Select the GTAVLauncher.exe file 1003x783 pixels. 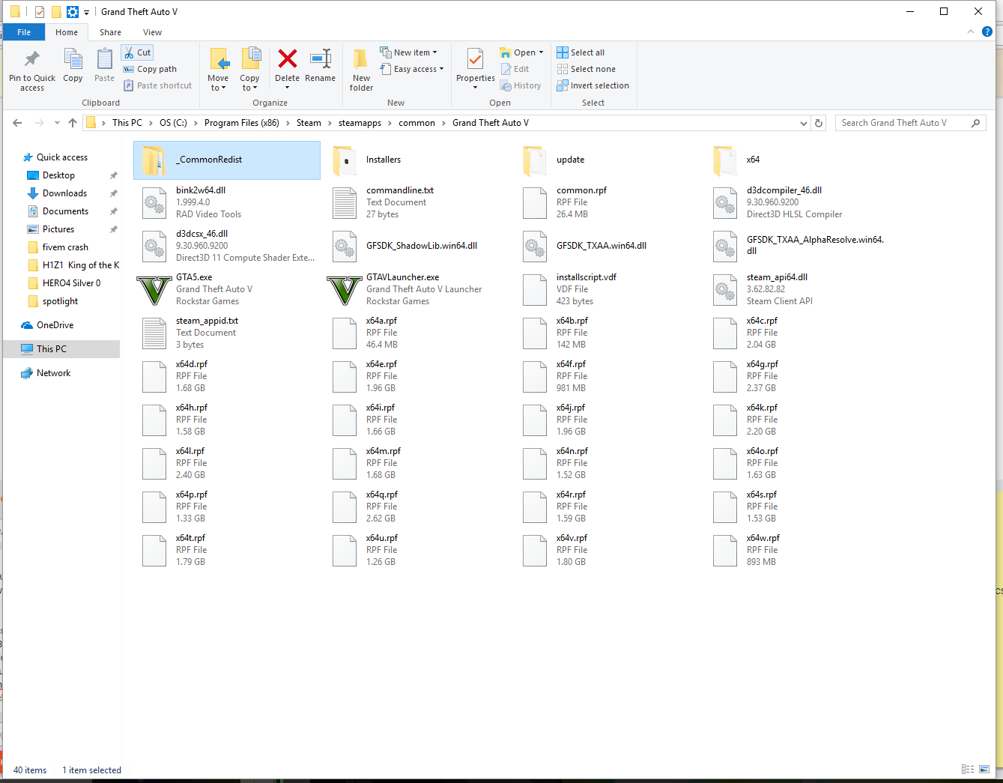404,289
